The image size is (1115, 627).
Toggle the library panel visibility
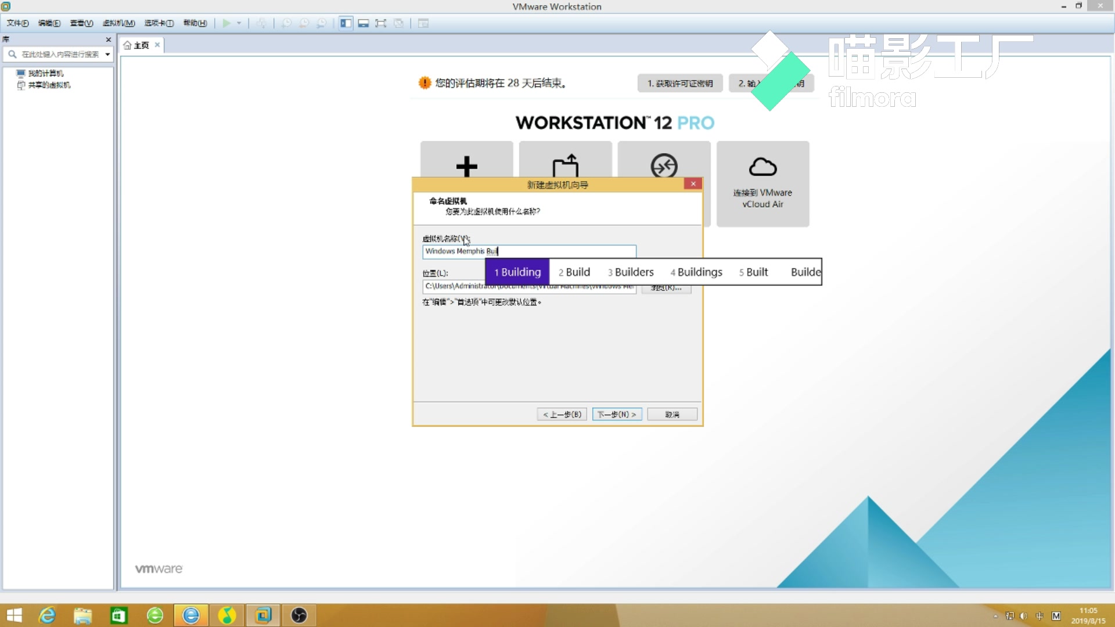click(x=346, y=23)
